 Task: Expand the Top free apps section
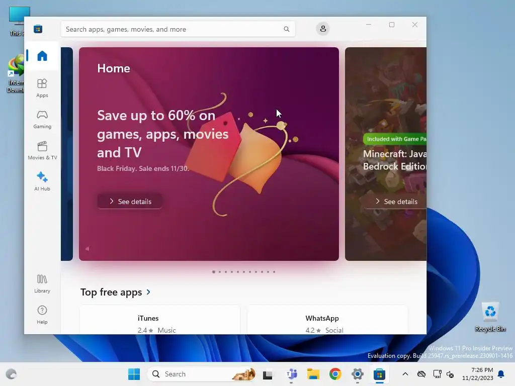pyautogui.click(x=116, y=292)
